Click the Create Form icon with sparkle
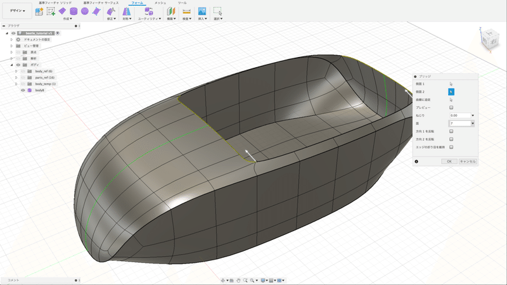The image size is (507, 285). [x=41, y=11]
